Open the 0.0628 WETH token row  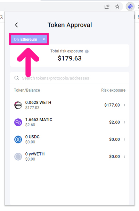point(69,105)
